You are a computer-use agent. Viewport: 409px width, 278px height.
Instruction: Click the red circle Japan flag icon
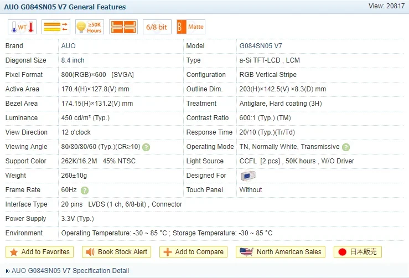pos(342,252)
